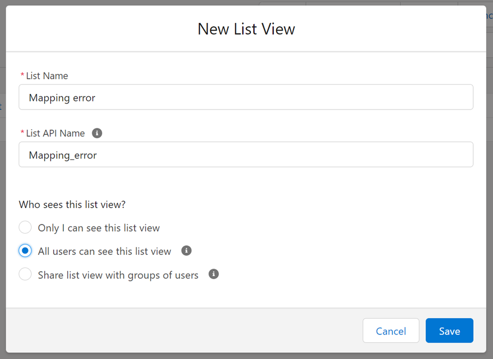Click the word 'Mapping_error' in API name field
Screen dimensions: 493x359
(63, 155)
